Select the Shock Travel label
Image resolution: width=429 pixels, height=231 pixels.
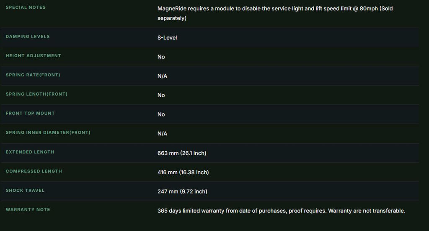(25, 190)
